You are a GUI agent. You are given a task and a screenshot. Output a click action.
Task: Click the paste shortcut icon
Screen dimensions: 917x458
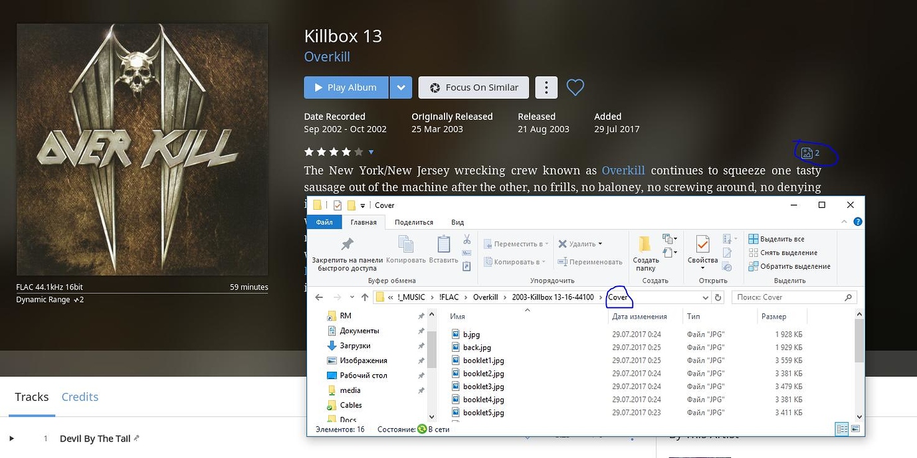click(466, 266)
